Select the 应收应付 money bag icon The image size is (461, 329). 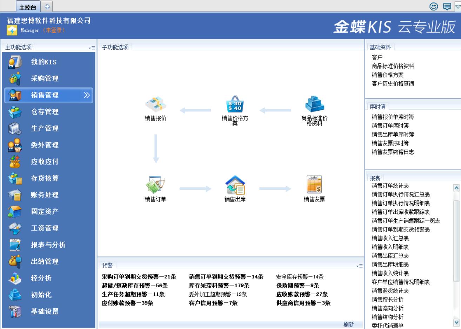pos(15,162)
